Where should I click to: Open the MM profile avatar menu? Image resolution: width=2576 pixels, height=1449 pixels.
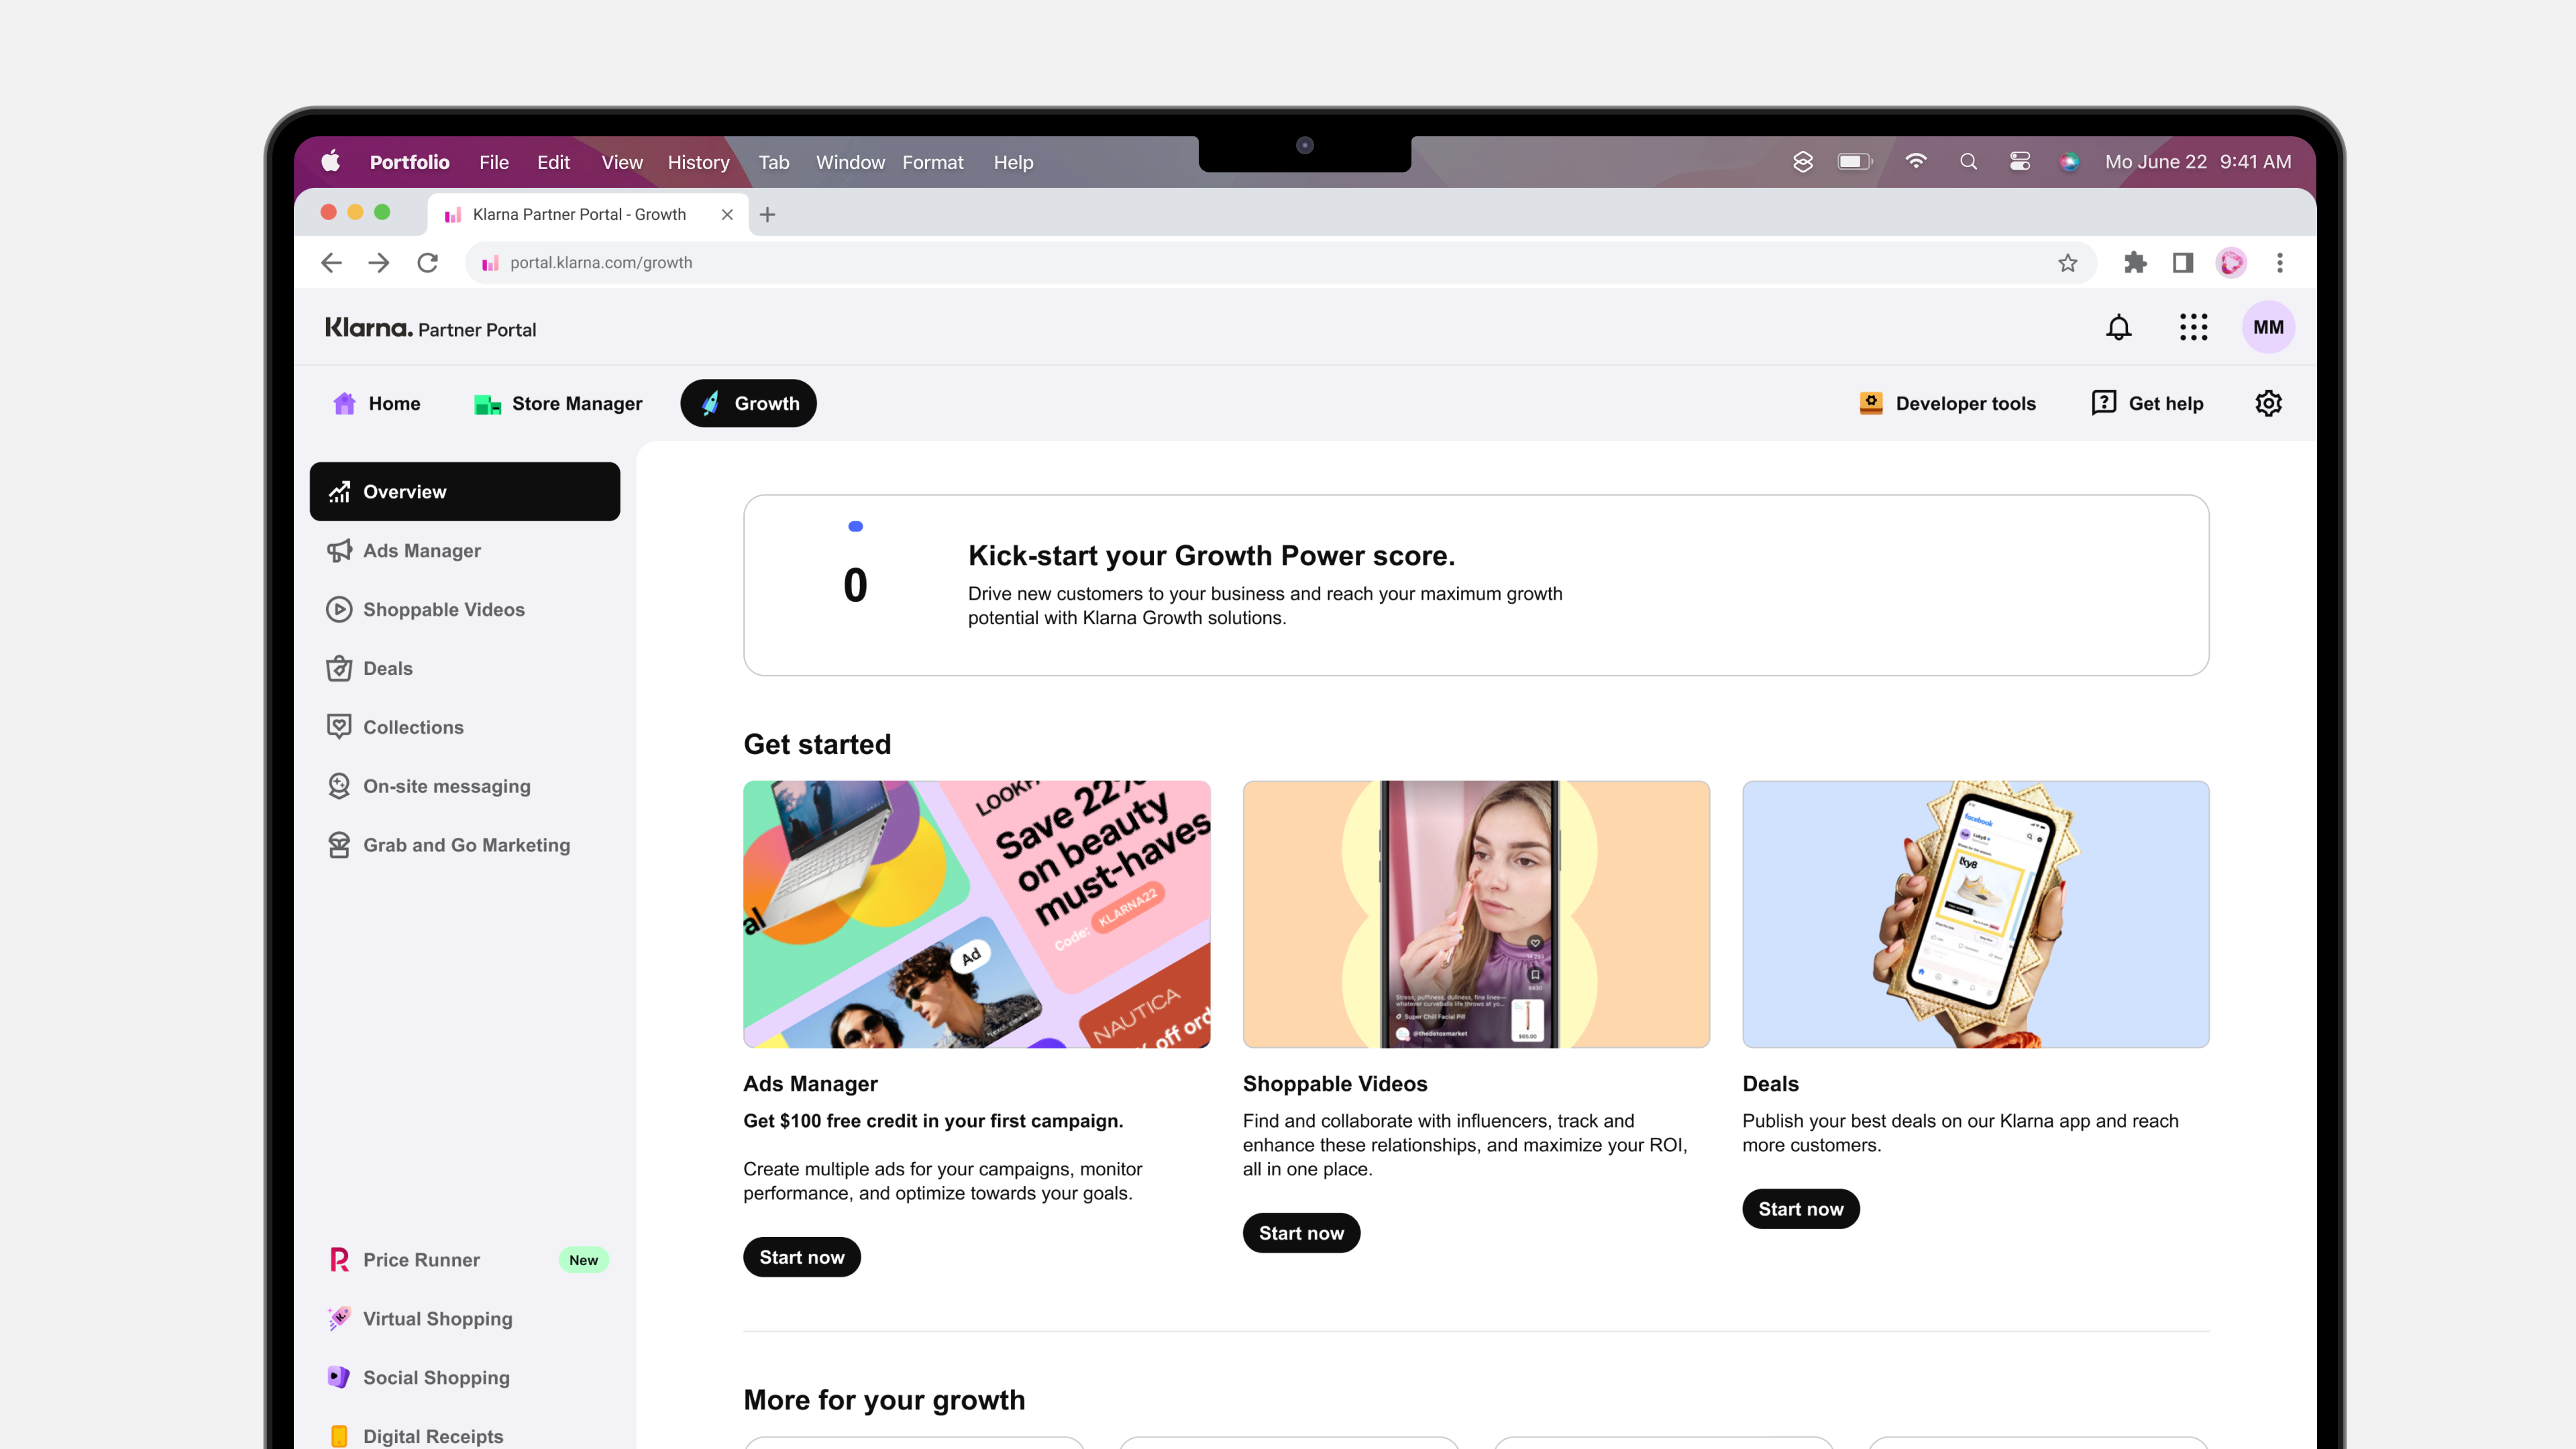[x=2269, y=327]
